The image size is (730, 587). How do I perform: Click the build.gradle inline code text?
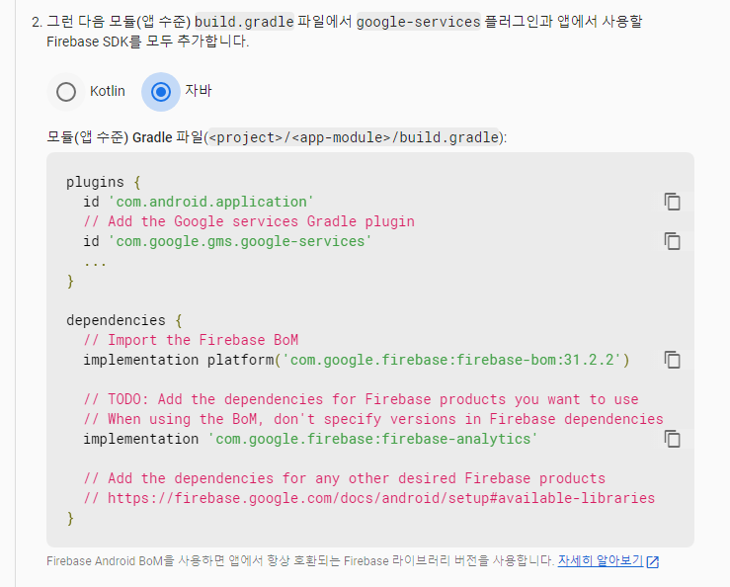[244, 22]
